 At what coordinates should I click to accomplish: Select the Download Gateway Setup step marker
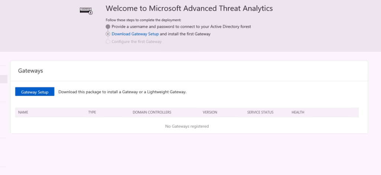(x=108, y=34)
